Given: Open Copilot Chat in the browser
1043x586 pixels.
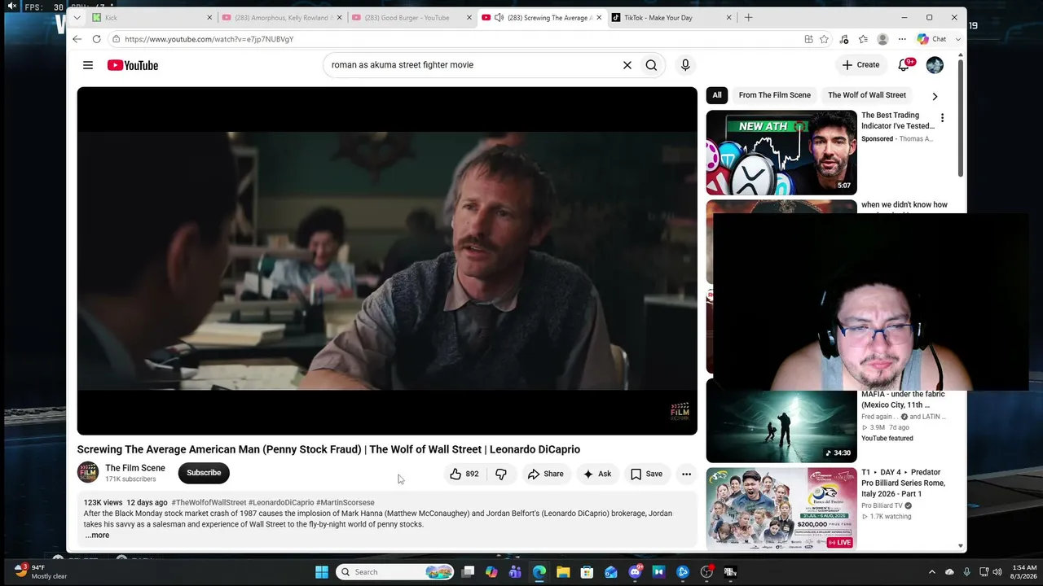Looking at the screenshot, I should tap(931, 39).
